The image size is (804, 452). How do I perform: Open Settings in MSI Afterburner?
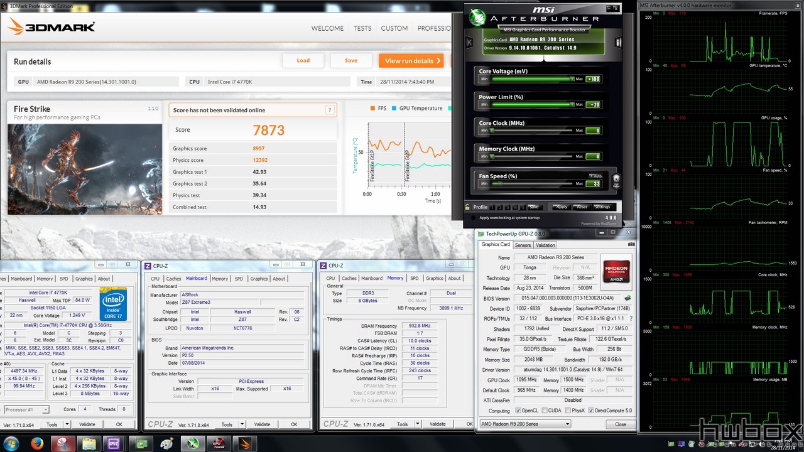602,207
